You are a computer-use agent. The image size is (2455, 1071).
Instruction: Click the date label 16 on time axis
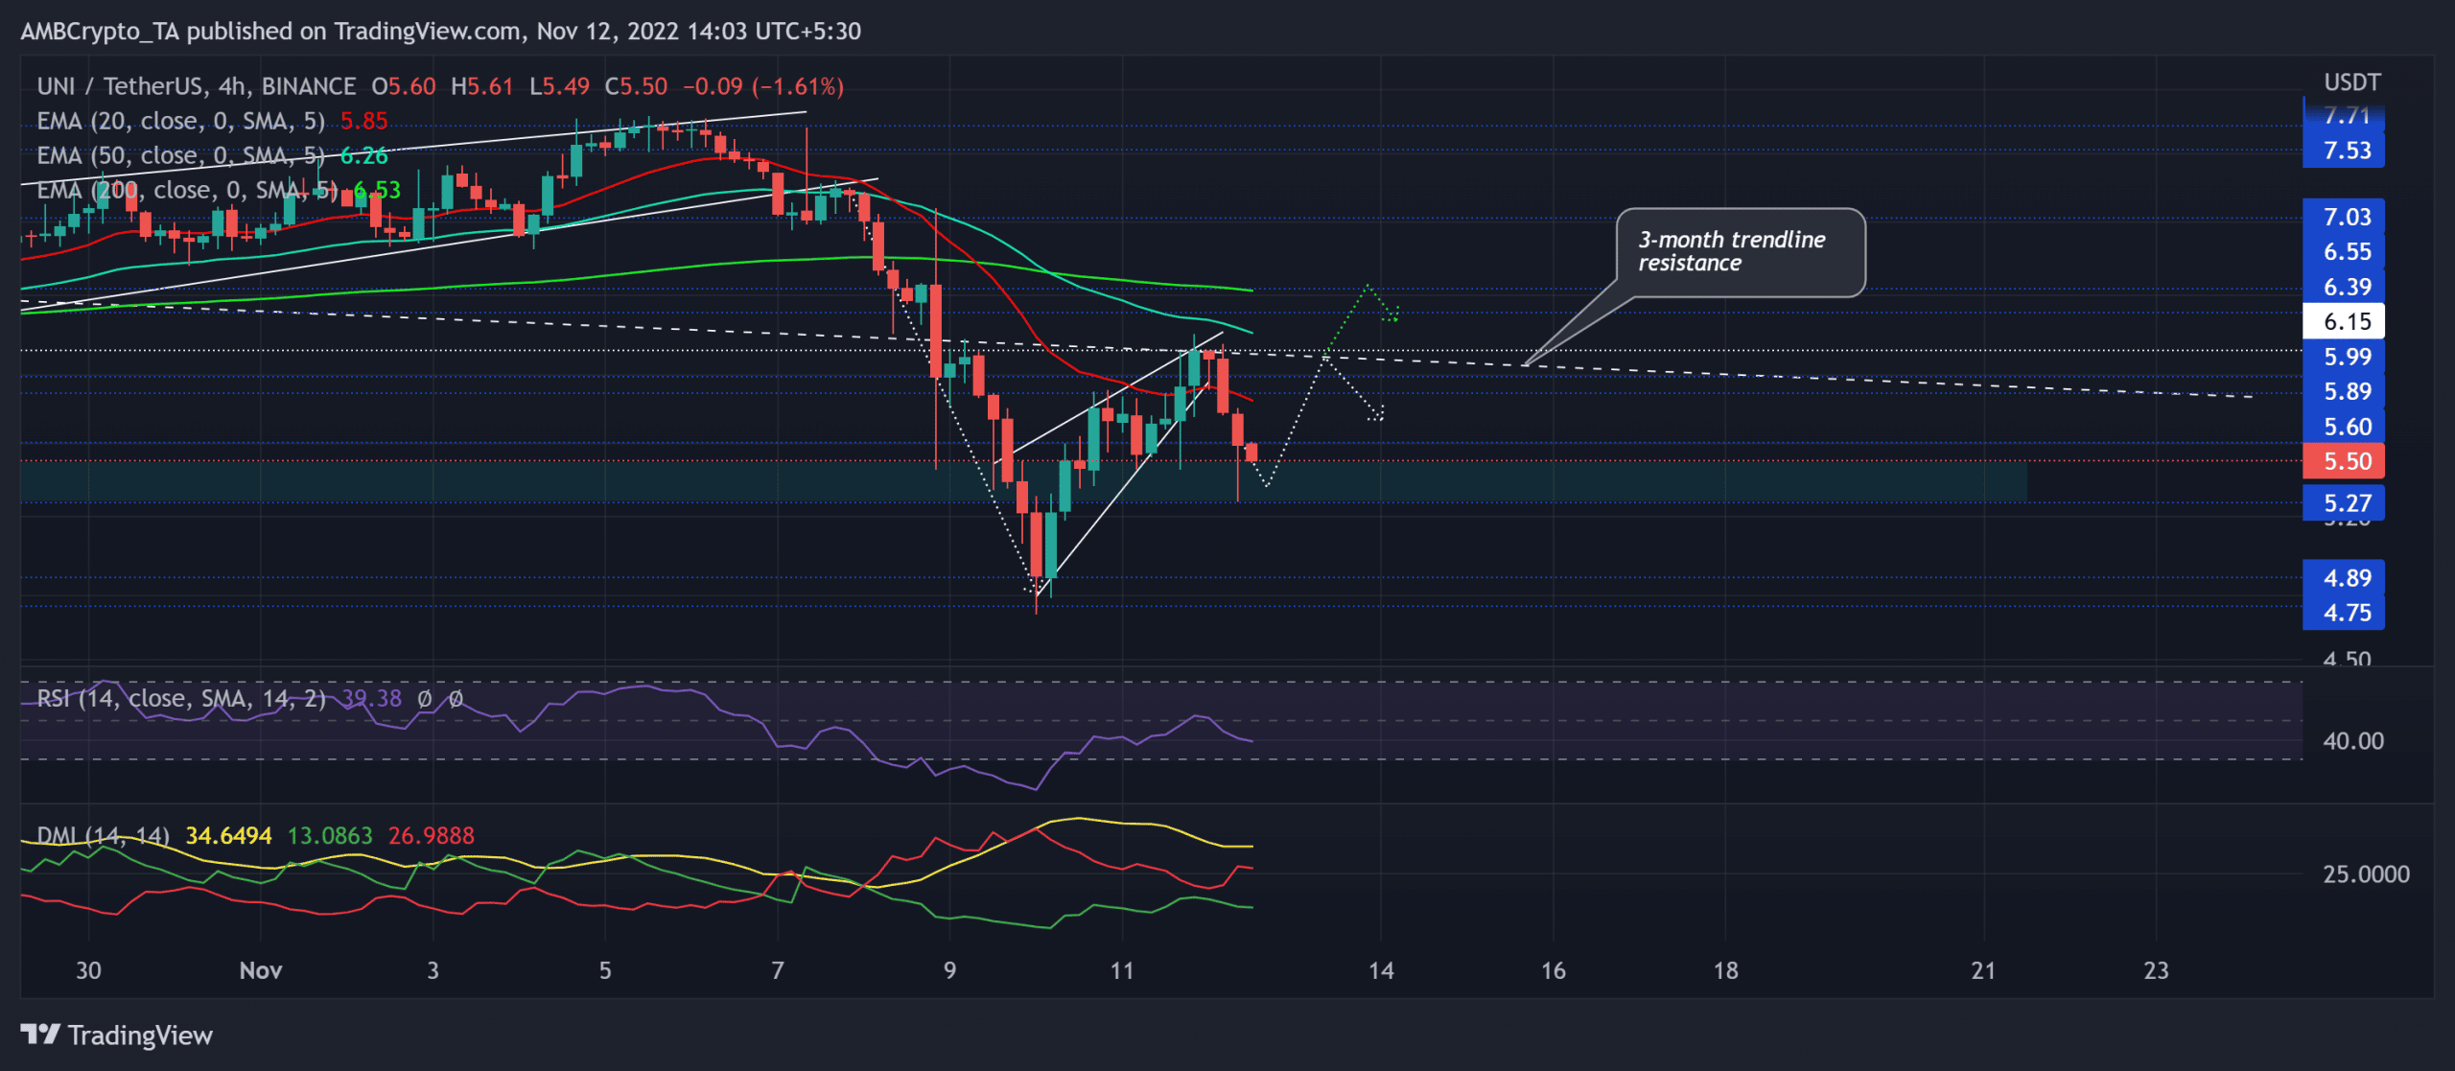click(x=1554, y=970)
